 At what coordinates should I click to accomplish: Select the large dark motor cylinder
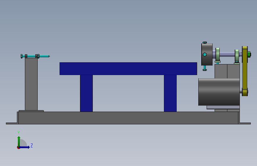click(x=219, y=92)
